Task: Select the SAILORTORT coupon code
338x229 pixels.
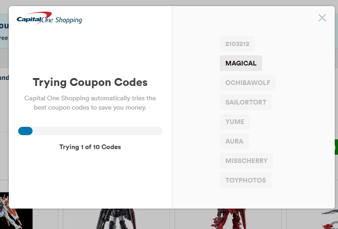Action: click(246, 102)
